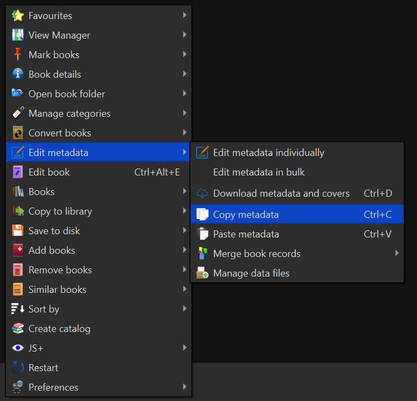Select Copy metadata from the submenu
The image size is (417, 401).
click(x=246, y=215)
